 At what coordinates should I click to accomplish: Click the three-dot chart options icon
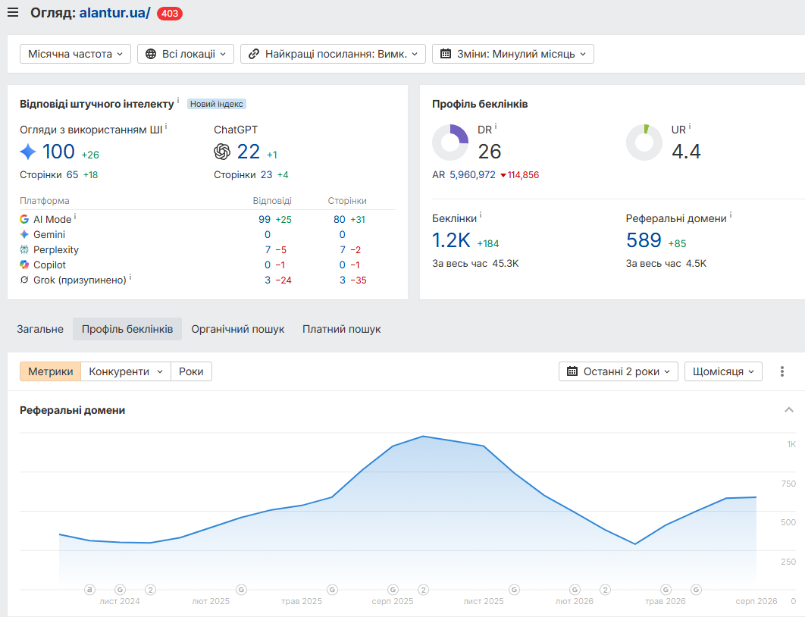pos(782,371)
